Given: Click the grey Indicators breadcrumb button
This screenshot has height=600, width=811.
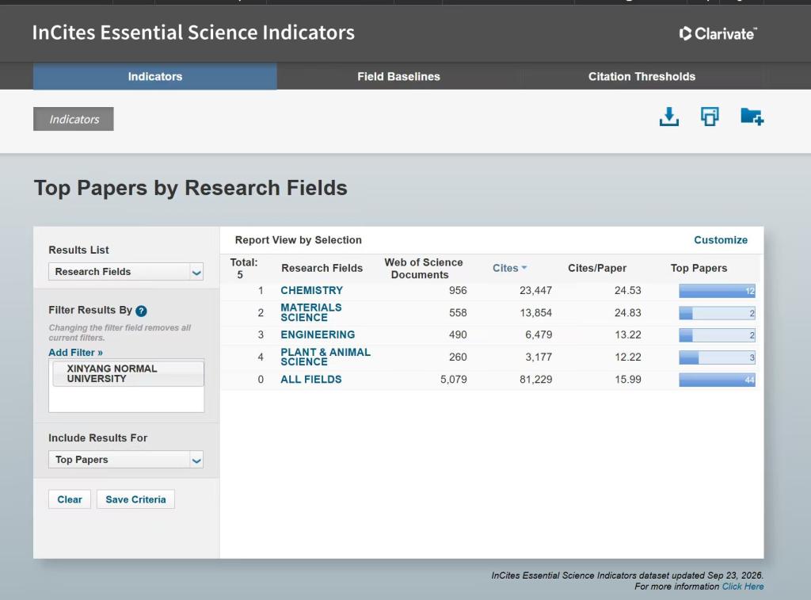Looking at the screenshot, I should 74,119.
